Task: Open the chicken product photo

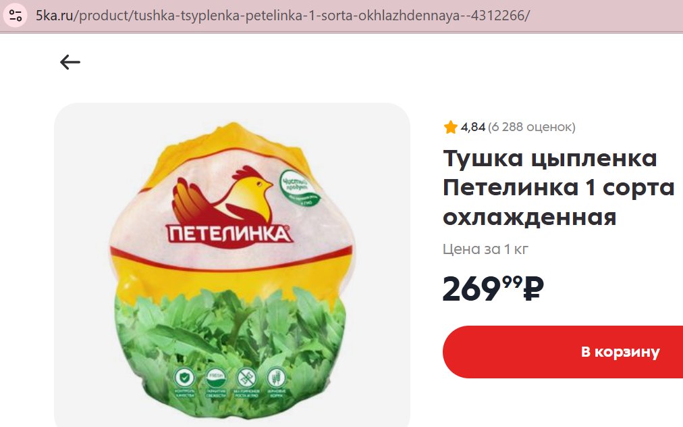Action: pyautogui.click(x=232, y=265)
